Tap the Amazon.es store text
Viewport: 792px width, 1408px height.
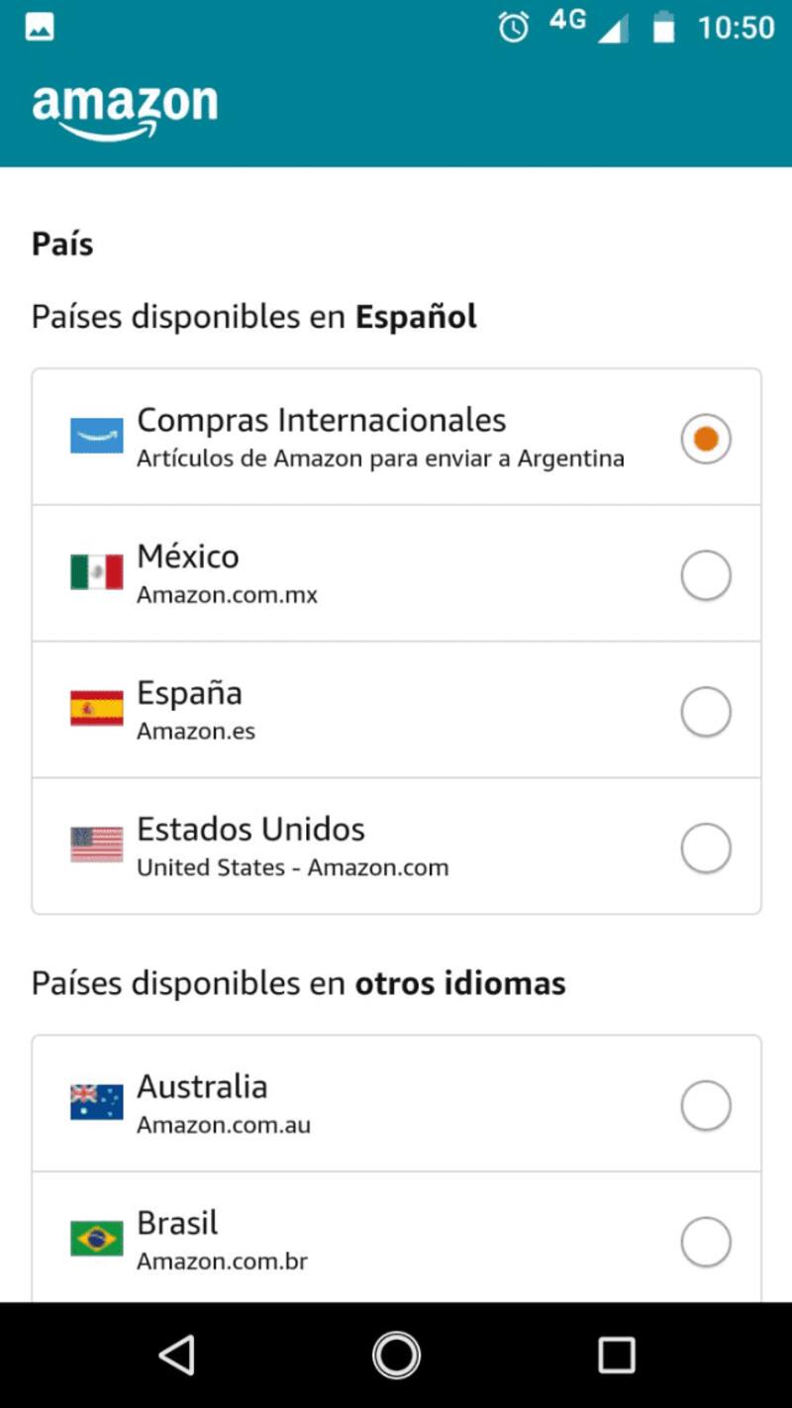(x=196, y=732)
